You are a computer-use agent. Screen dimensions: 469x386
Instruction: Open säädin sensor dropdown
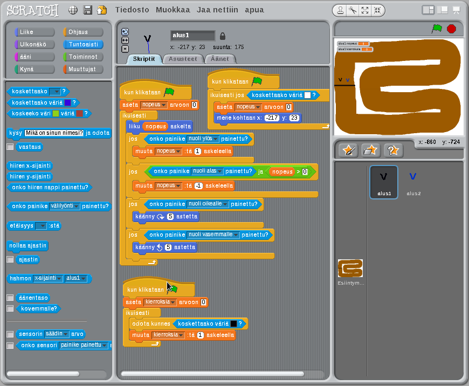click(x=57, y=334)
